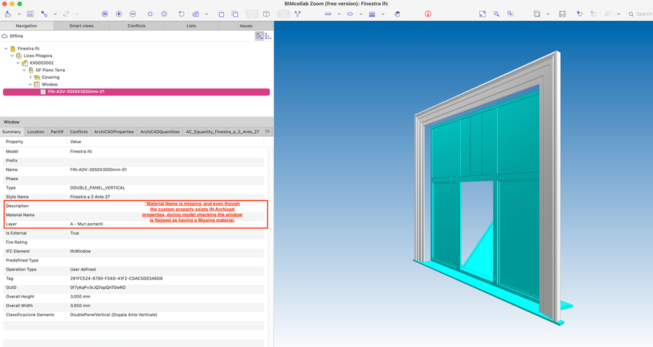This screenshot has width=653, height=347.
Task: Open the AC_Equantity_Finestra_a_3_Ante_27 tab
Action: point(222,131)
